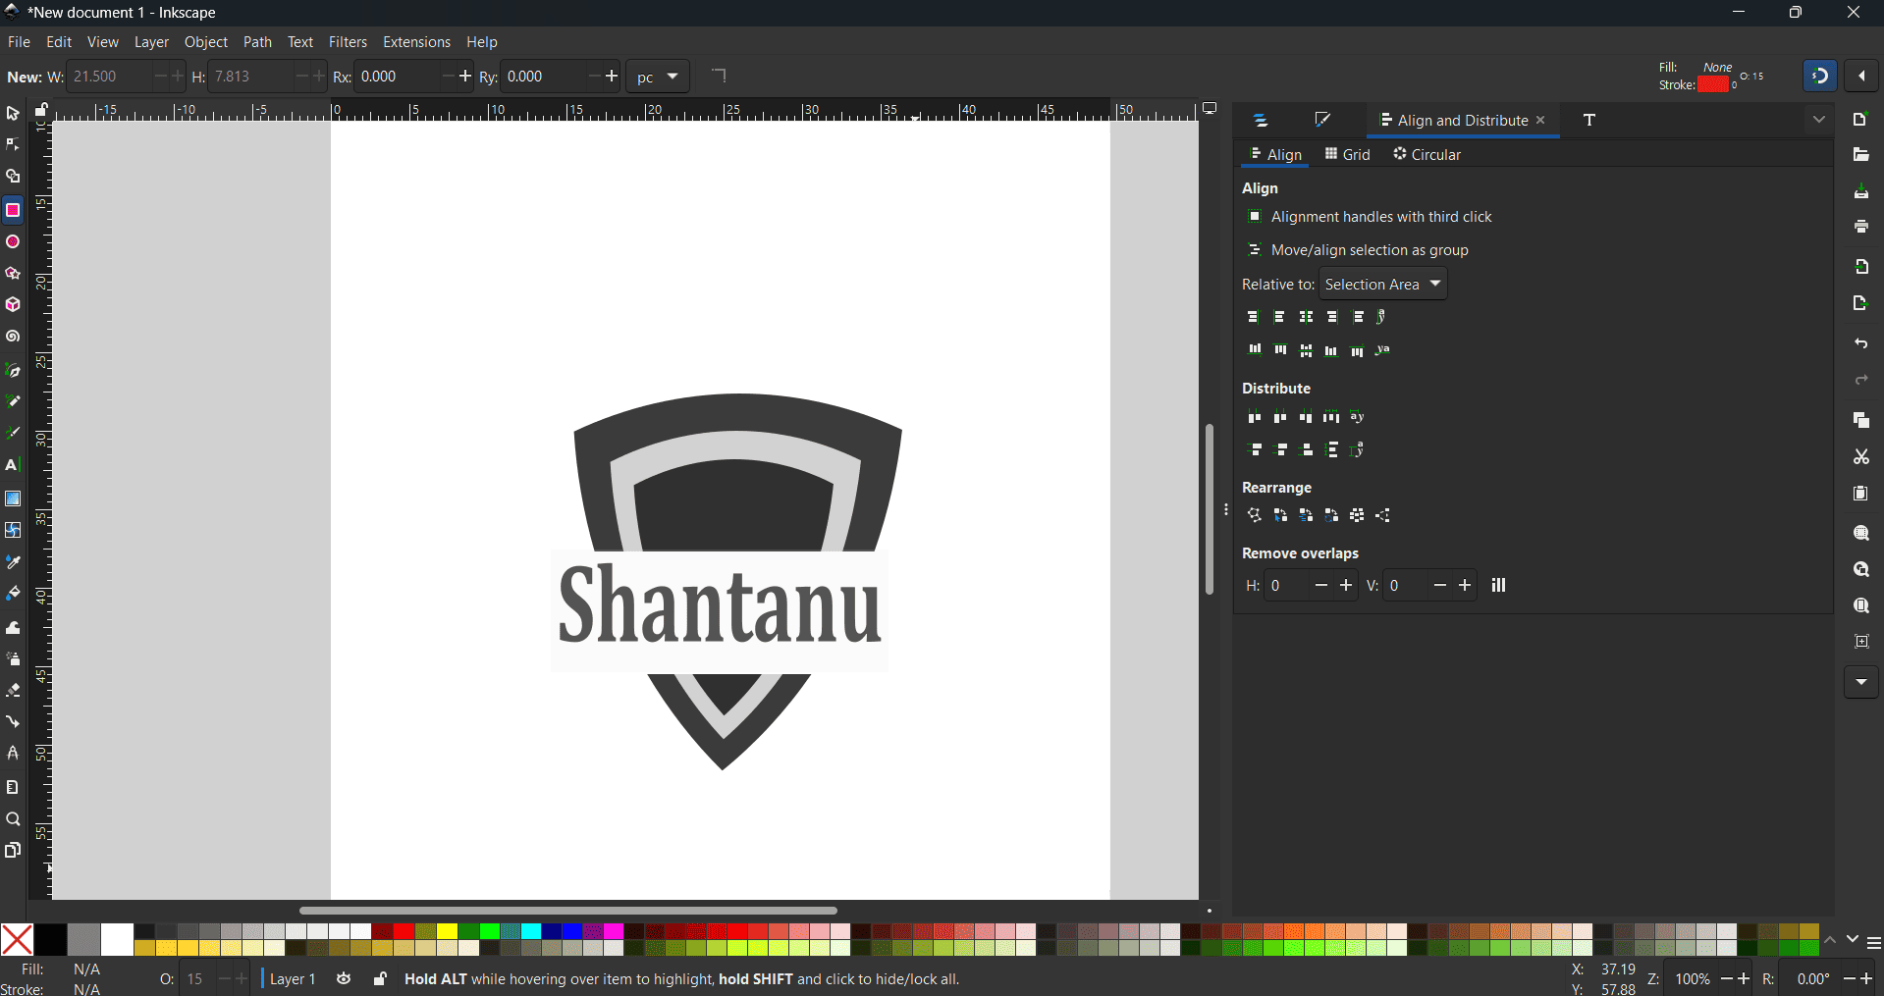
Task: Toggle the ruler guide lock icon
Action: click(41, 110)
